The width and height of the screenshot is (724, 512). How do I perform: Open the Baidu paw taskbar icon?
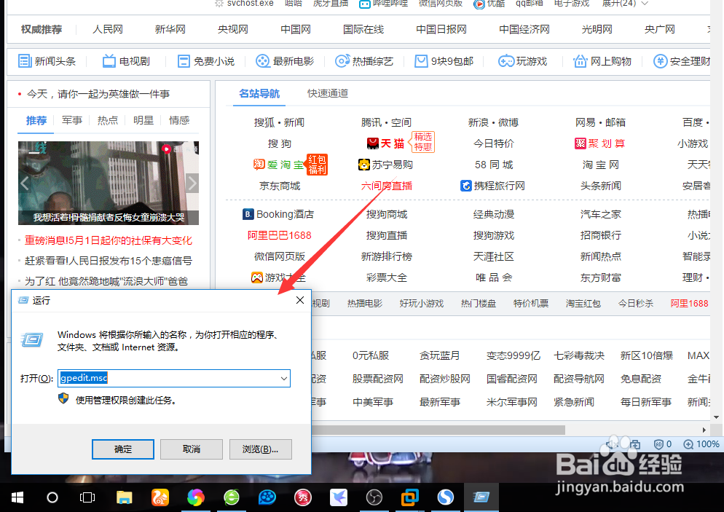tap(267, 497)
